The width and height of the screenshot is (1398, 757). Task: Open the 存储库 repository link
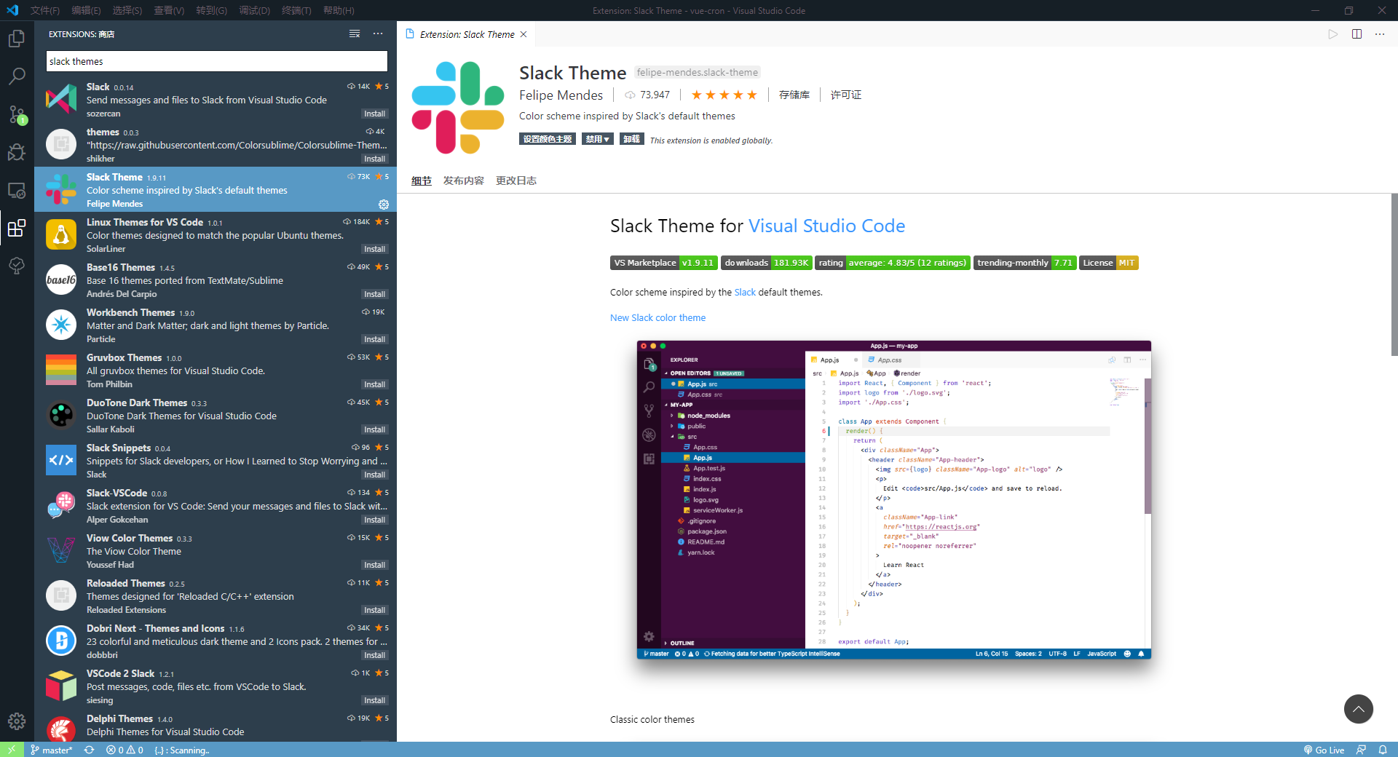pos(794,95)
